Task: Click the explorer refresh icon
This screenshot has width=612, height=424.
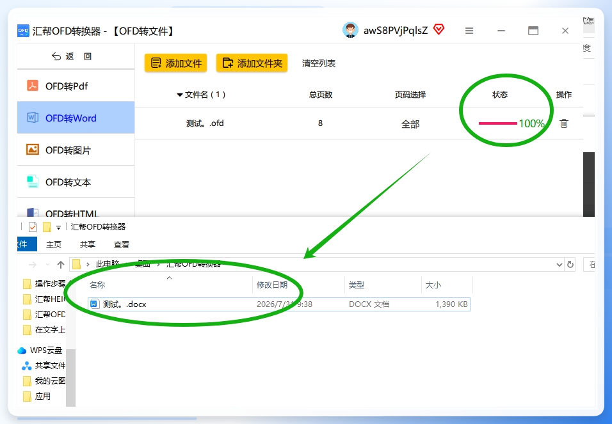Action: pyautogui.click(x=570, y=265)
